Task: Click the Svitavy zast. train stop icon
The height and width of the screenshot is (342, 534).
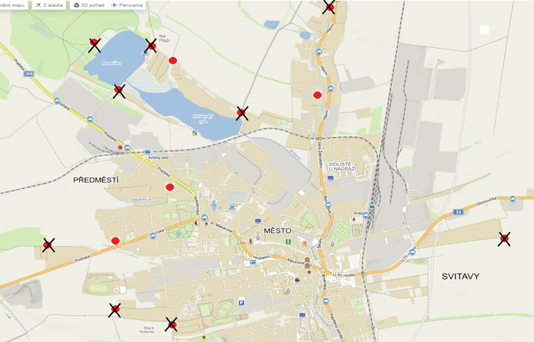Action: coord(147,152)
